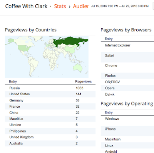Viewport: 154px width, 153px height.
Task: Click the Entry column header in countries table
Action: [x=13, y=81]
